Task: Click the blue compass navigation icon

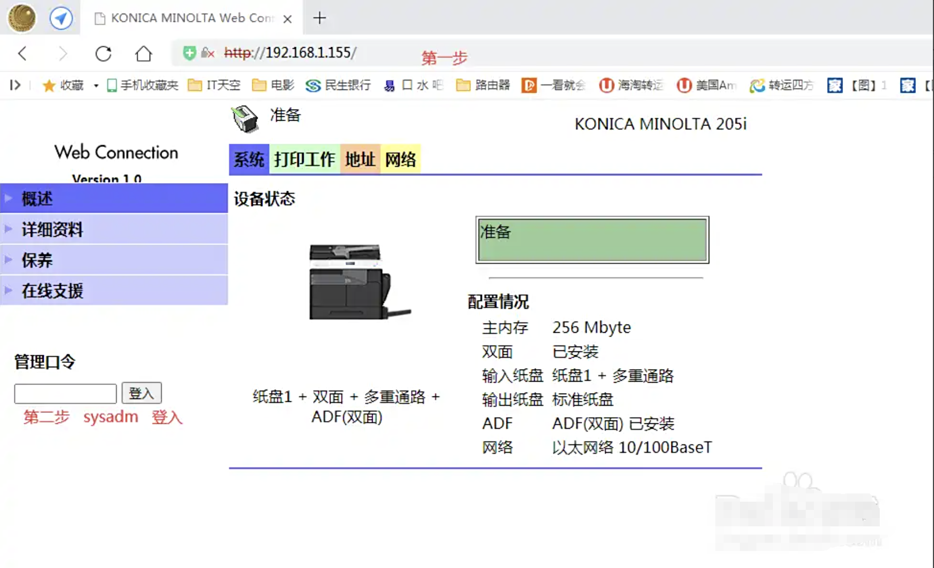Action: click(x=61, y=18)
